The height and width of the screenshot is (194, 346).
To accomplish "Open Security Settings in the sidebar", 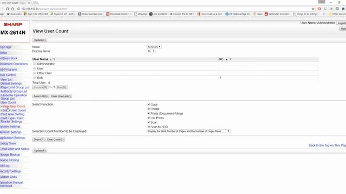I will coord(11,171).
